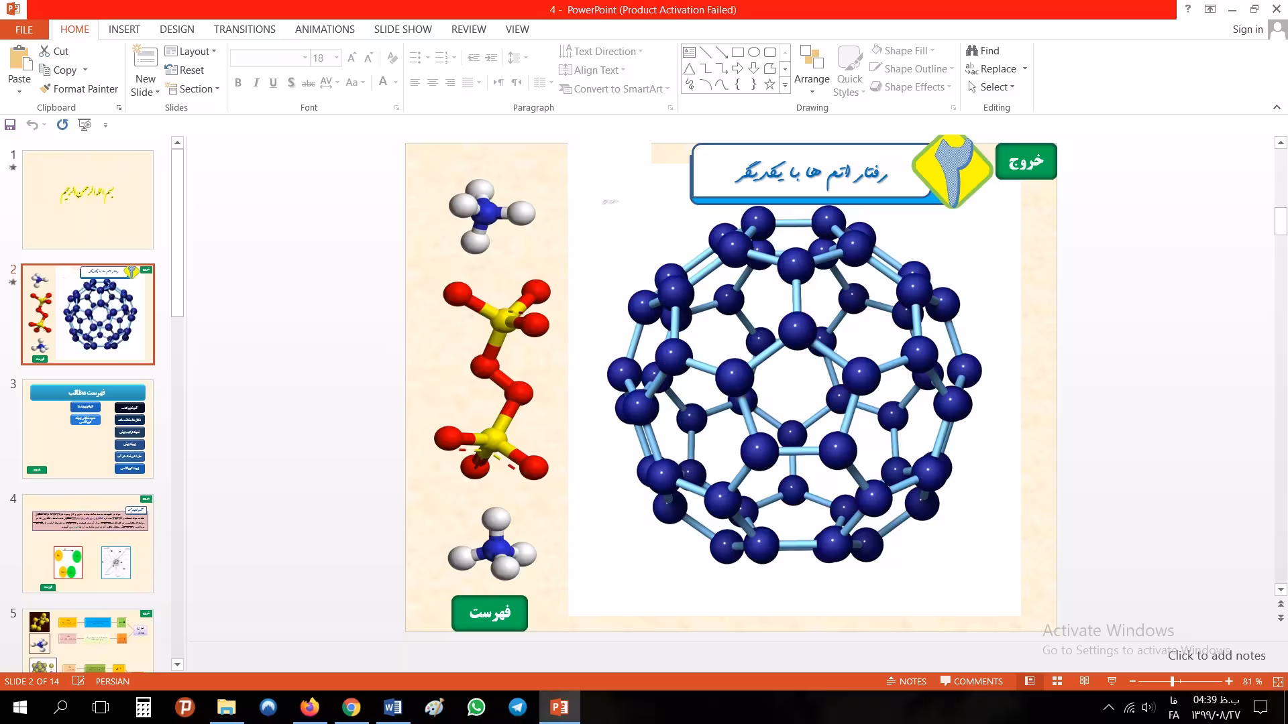Viewport: 1288px width, 724px height.
Task: Expand the Section dropdown
Action: [192, 88]
